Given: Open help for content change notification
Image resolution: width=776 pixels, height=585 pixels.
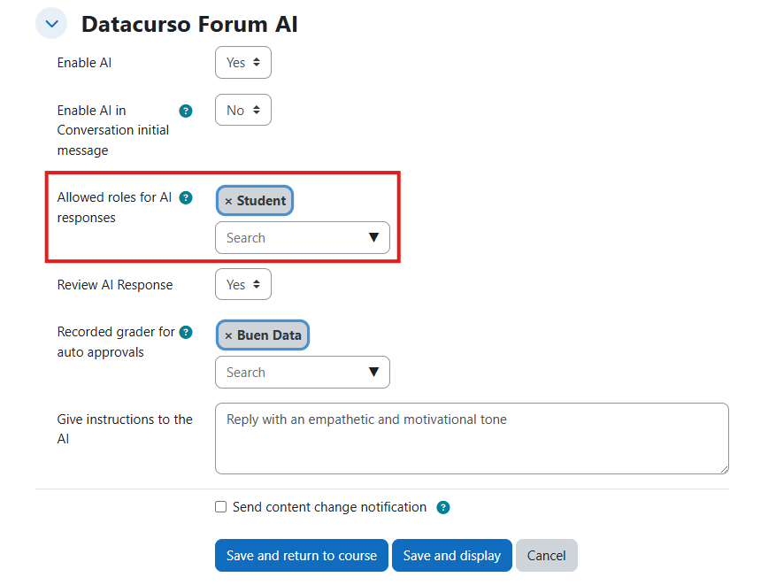Looking at the screenshot, I should pos(443,507).
